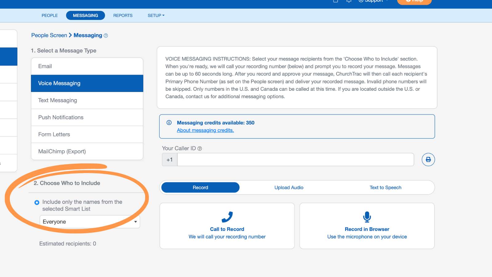This screenshot has width=492, height=277.
Task: Switch to Upload Audio option
Action: pyautogui.click(x=289, y=187)
